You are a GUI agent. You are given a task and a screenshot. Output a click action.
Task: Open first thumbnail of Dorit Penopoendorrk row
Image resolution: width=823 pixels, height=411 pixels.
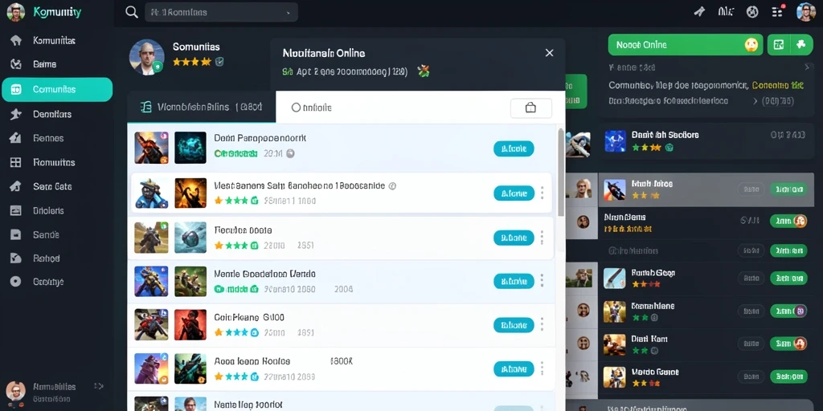point(151,149)
